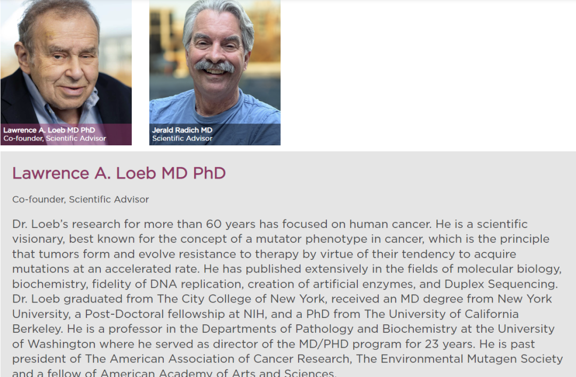The image size is (576, 377).
Task: Click the large "Lawrence A. Loeb MD PhD" heading
Action: click(119, 173)
